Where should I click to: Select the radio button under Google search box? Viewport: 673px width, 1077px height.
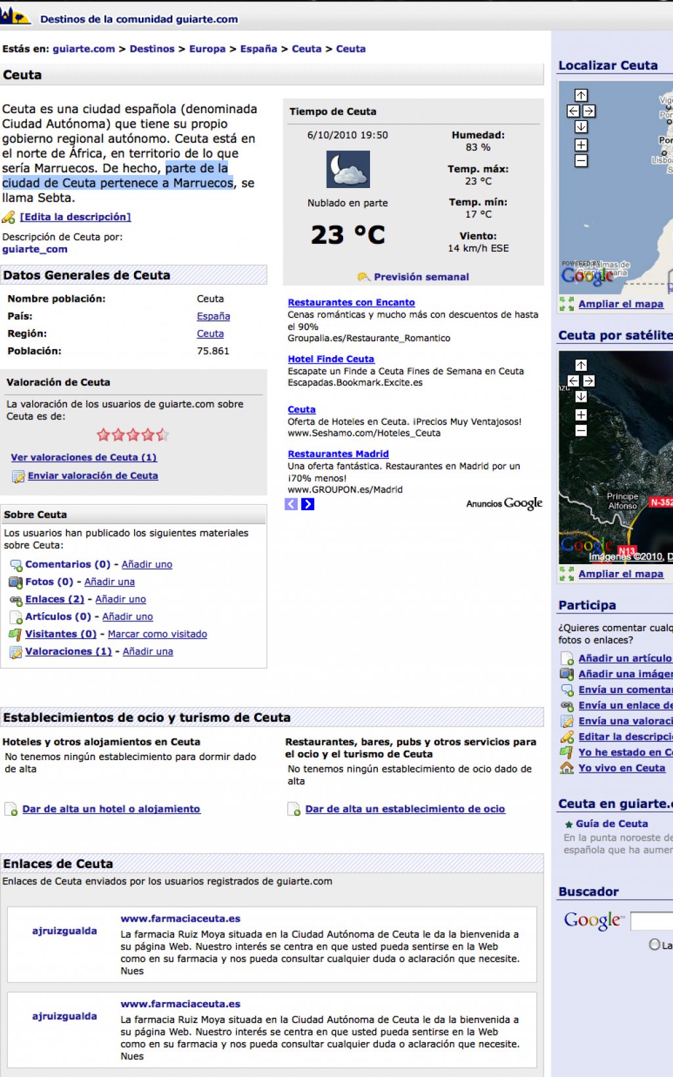pyautogui.click(x=655, y=944)
